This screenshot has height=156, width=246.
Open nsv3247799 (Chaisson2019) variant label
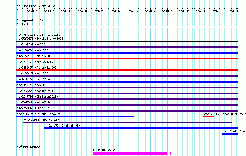coord(37,96)
